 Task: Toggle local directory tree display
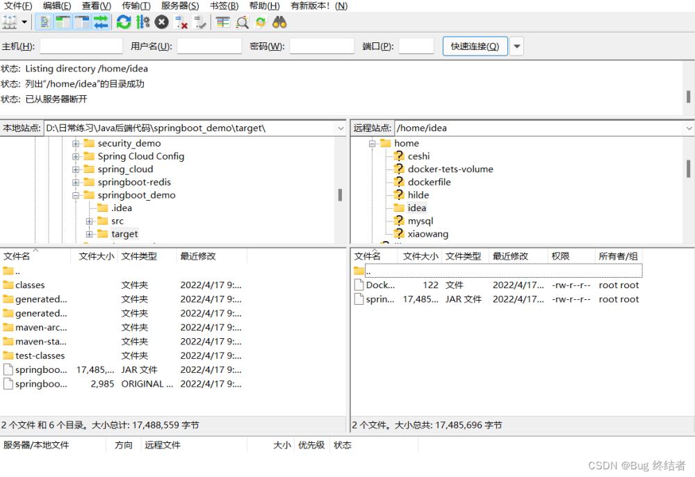(x=63, y=22)
